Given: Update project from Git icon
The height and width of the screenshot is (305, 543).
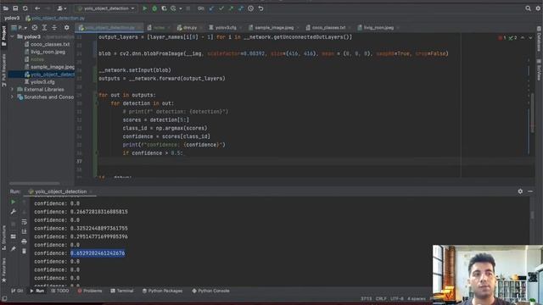Looking at the screenshot, I should tap(211, 8).
